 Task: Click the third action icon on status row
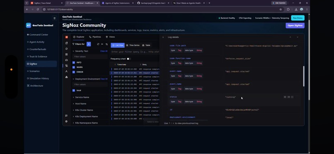tap(292, 97)
